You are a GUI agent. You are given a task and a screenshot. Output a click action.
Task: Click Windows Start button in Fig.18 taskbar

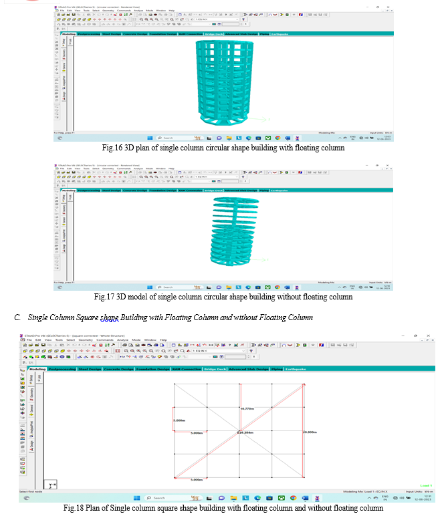137,498
